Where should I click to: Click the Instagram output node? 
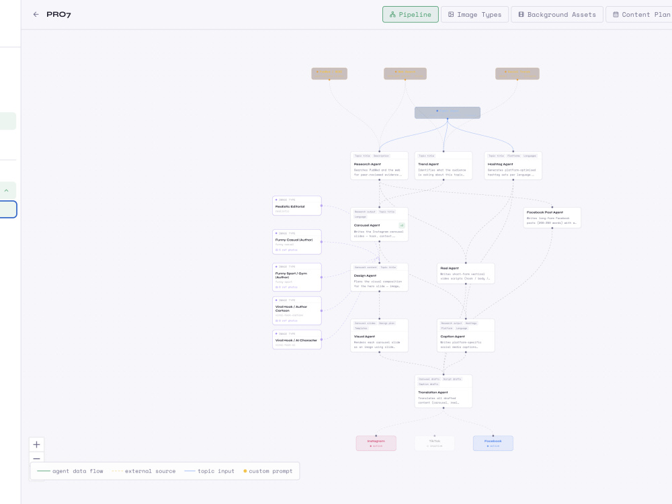[376, 443]
